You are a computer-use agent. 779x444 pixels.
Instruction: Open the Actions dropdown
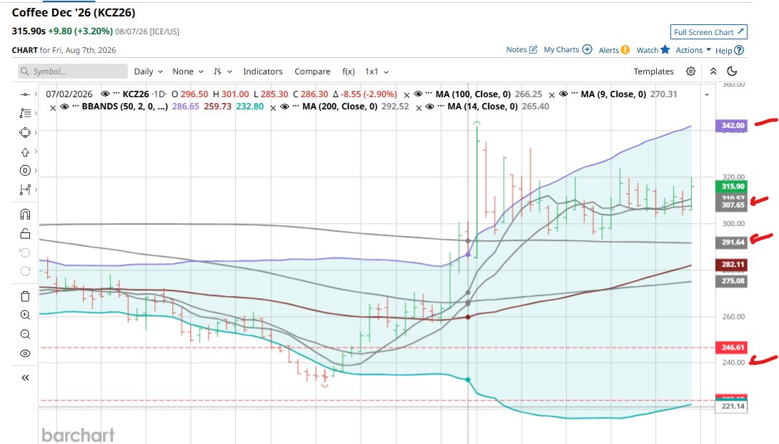tap(693, 50)
